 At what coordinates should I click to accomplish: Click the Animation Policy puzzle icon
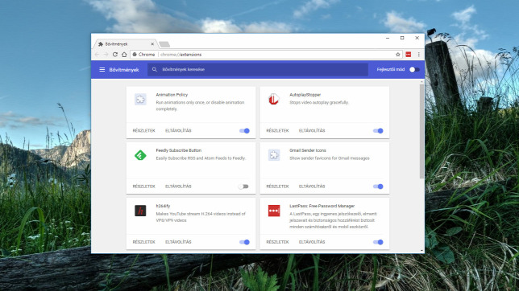(141, 100)
